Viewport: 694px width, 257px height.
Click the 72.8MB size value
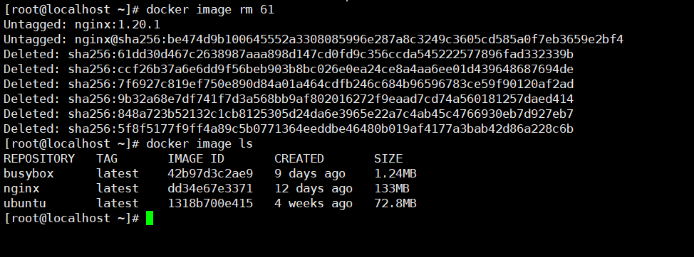tap(395, 203)
